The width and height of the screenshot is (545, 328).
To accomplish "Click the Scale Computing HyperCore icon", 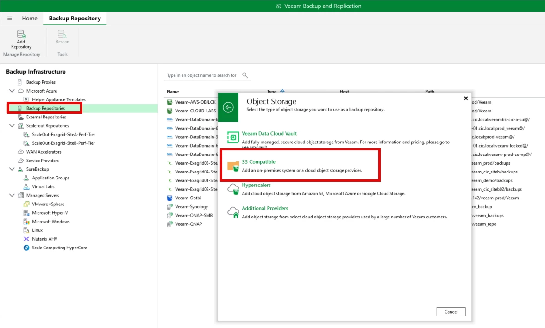I will [26, 248].
